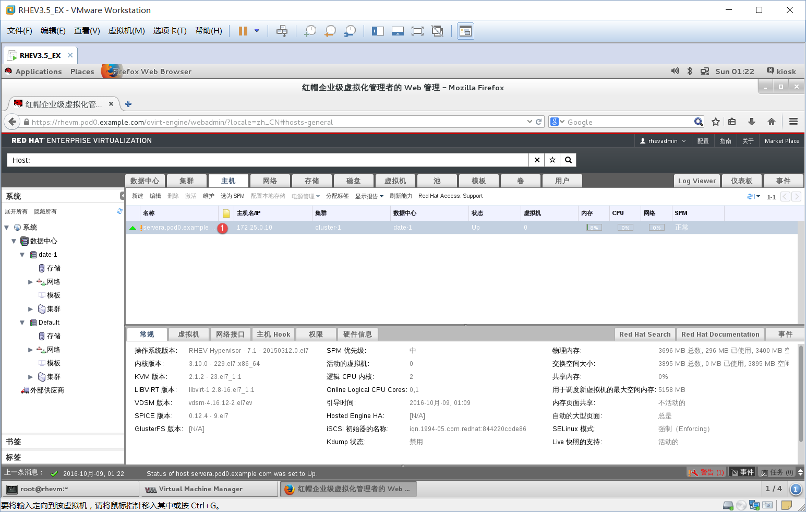Expand 集群 node under Default
Image resolution: width=806 pixels, height=512 pixels.
30,377
